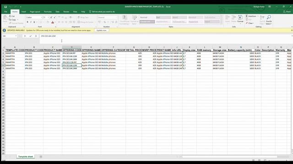Increase font size with larger A icon
The image size is (293, 164).
(x=51, y=17)
